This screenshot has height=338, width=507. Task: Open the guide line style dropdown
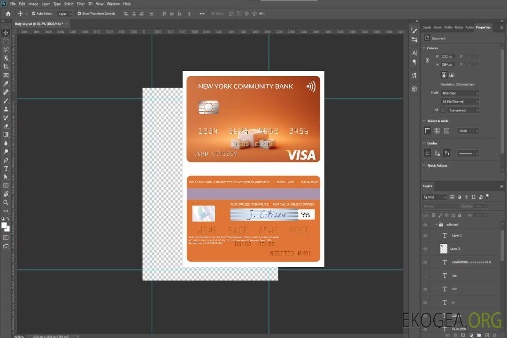pyautogui.click(x=468, y=154)
